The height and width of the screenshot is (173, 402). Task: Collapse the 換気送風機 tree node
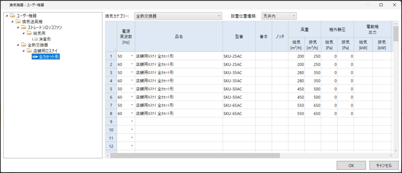click(13, 22)
